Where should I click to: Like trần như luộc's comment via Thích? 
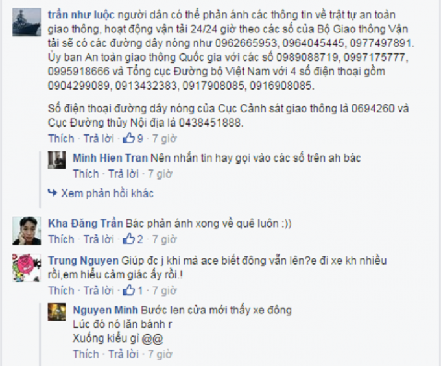click(x=61, y=138)
